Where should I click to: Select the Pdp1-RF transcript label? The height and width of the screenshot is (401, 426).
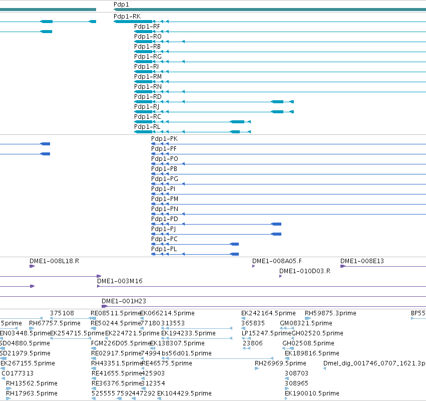pyautogui.click(x=147, y=27)
